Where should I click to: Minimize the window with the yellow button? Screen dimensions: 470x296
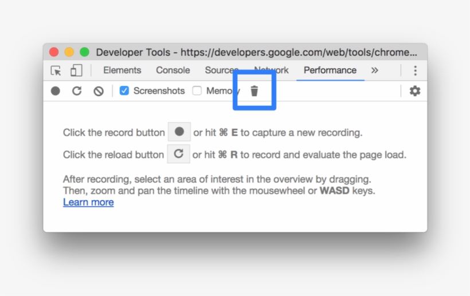click(x=69, y=52)
